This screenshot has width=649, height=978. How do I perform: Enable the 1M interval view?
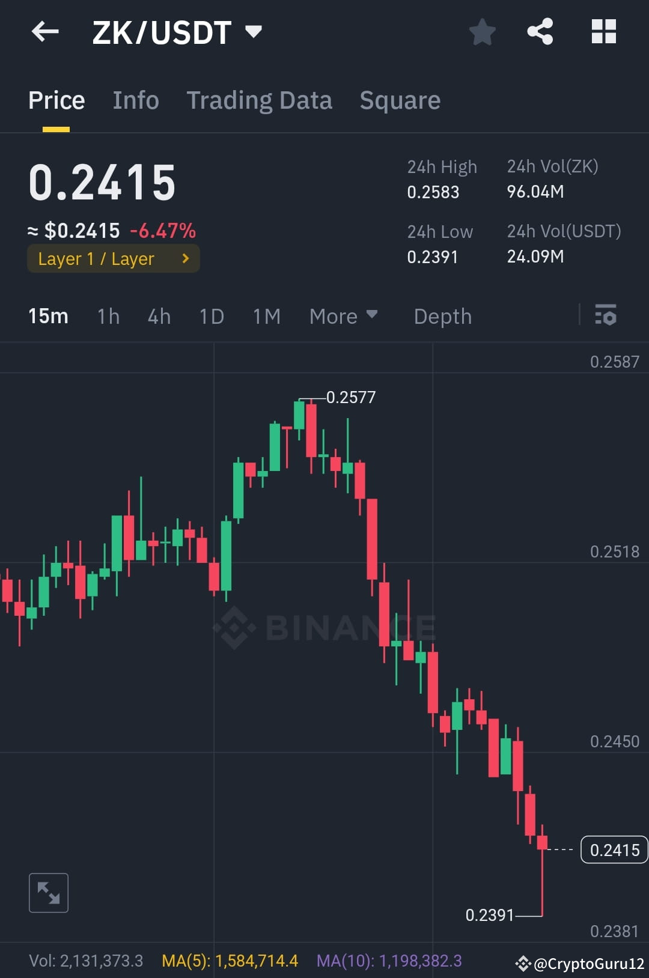click(266, 316)
